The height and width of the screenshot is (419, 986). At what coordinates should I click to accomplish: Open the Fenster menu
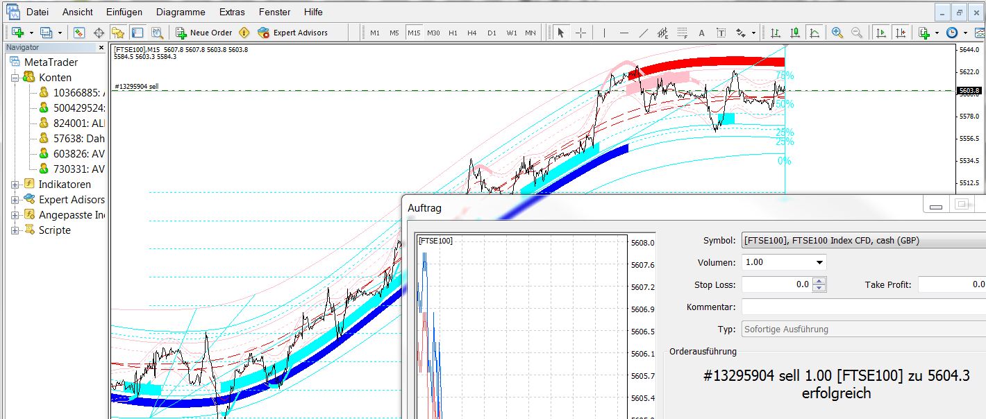point(275,12)
